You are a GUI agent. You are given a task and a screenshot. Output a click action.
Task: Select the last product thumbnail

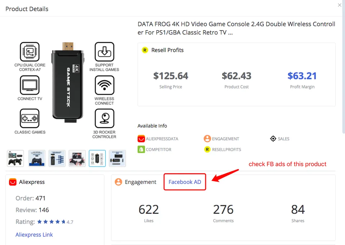[117, 158]
